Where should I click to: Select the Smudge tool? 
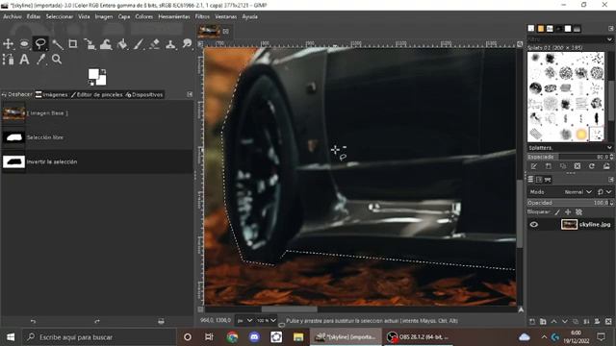[x=187, y=44]
